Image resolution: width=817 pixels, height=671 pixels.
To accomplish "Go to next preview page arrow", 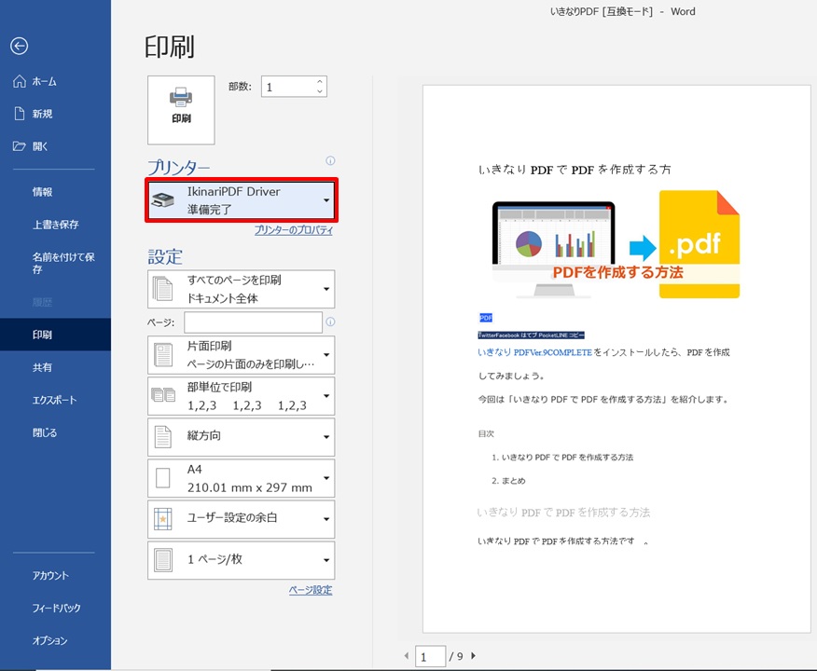I will pyautogui.click(x=473, y=656).
